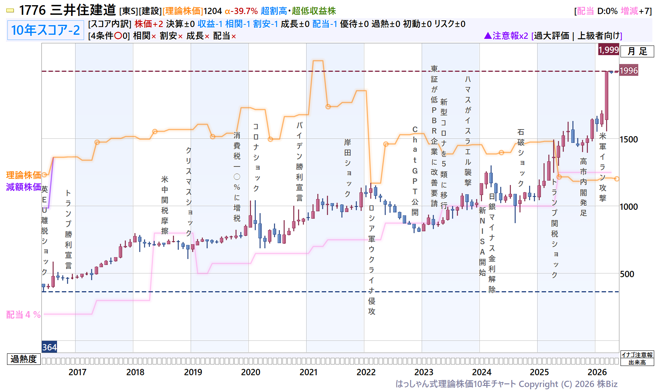This screenshot has width=659, height=390.
Task: Click the 月足 monthly chart button
Action: (x=637, y=51)
